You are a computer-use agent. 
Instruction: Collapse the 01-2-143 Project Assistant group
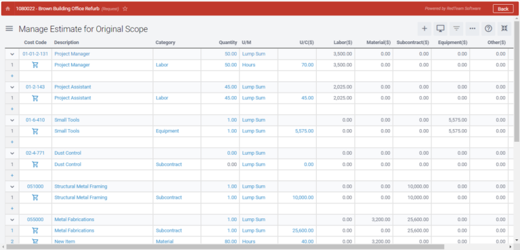point(12,87)
